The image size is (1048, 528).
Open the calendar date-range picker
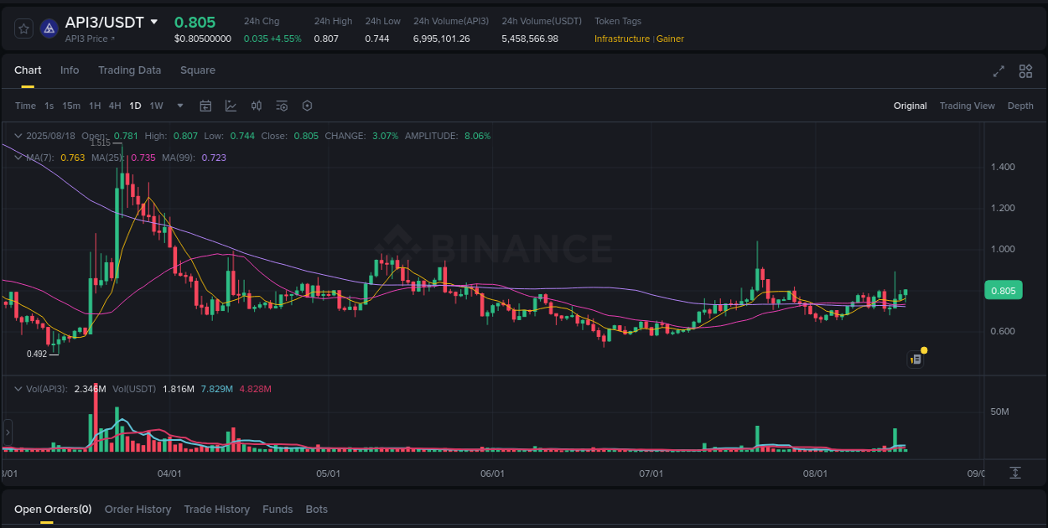205,106
